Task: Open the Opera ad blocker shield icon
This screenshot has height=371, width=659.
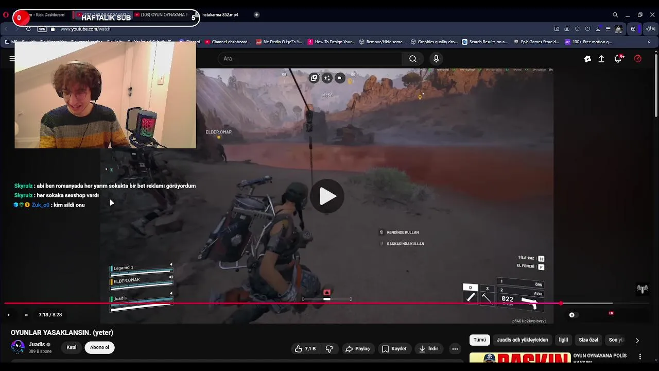Action: point(577,29)
